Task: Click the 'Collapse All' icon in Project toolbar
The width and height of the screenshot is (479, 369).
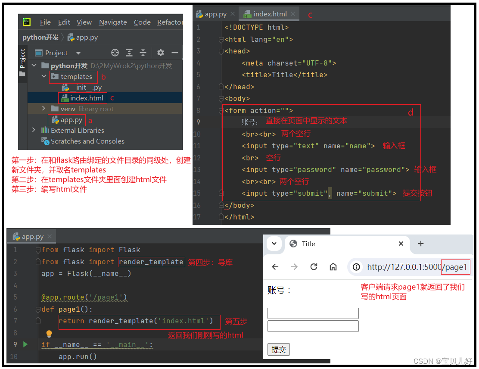Action: coord(144,53)
